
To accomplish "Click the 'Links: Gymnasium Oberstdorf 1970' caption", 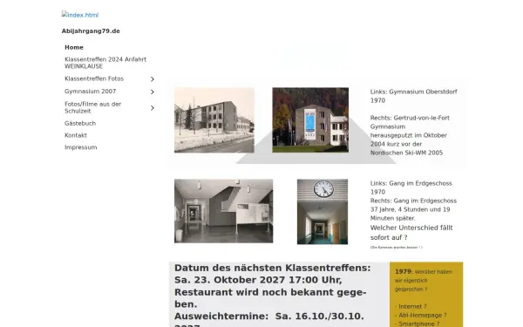I will pyautogui.click(x=413, y=96).
